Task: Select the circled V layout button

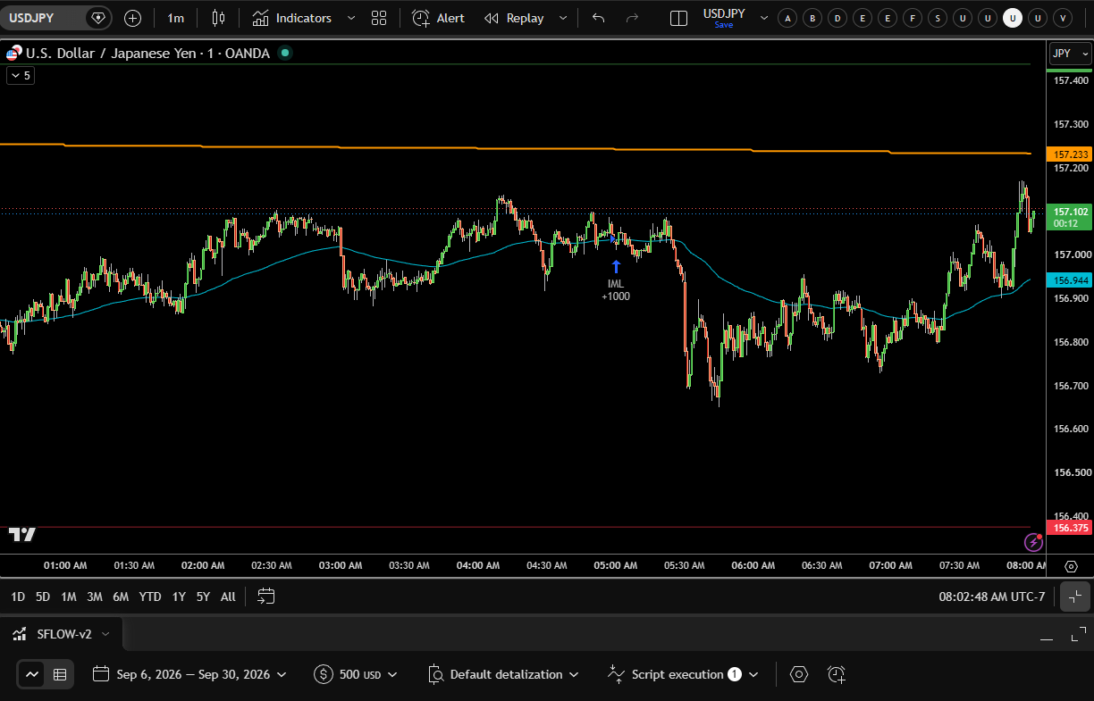Action: (x=1063, y=18)
